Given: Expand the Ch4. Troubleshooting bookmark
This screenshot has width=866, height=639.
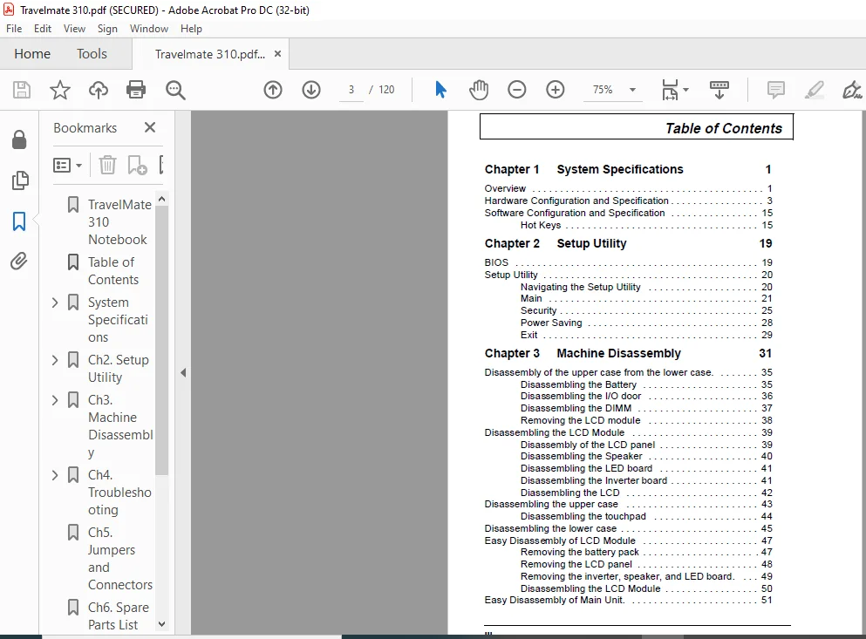Looking at the screenshot, I should coord(55,475).
